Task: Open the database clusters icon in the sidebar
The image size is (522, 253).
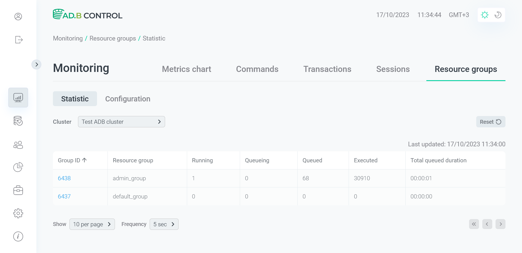Action: point(18,121)
